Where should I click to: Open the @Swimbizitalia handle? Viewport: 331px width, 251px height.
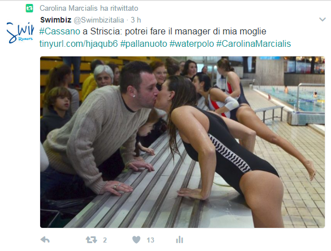point(98,20)
